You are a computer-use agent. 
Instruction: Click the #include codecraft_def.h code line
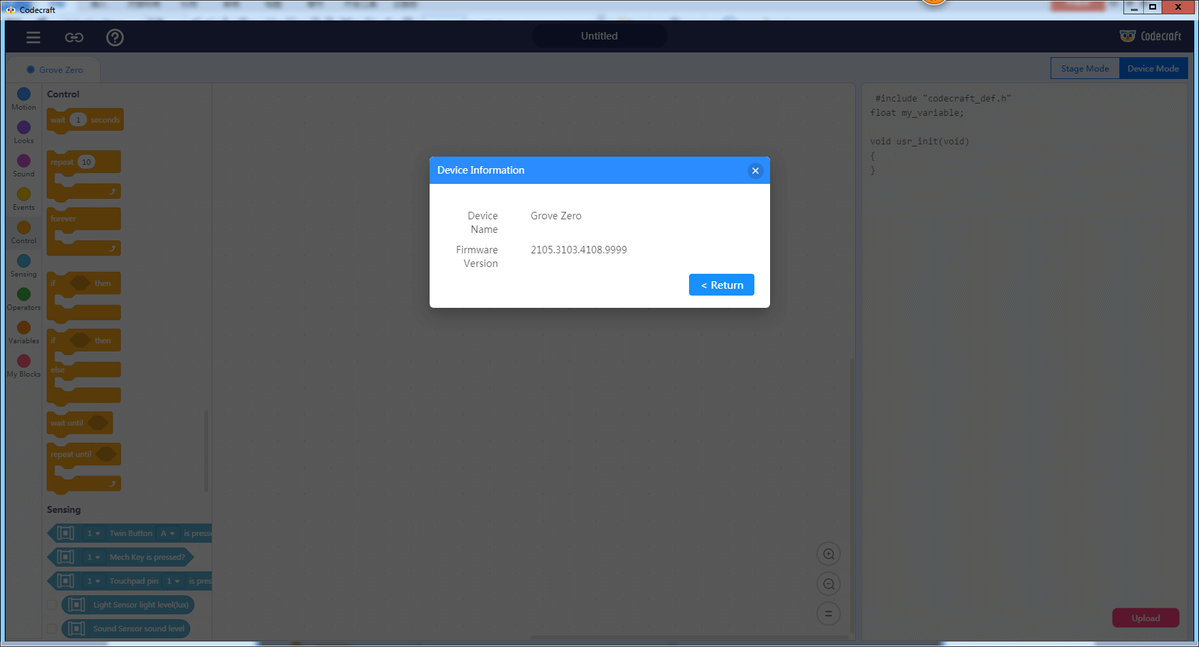coord(943,99)
